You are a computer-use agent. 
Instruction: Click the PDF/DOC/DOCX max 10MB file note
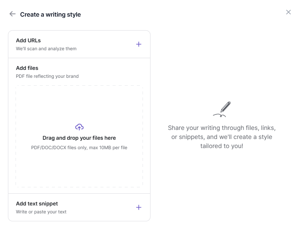[x=79, y=148]
